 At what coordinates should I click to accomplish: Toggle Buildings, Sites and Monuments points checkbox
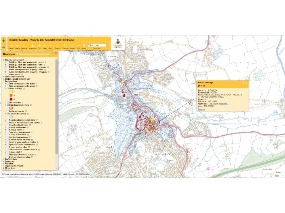pos(8,62)
